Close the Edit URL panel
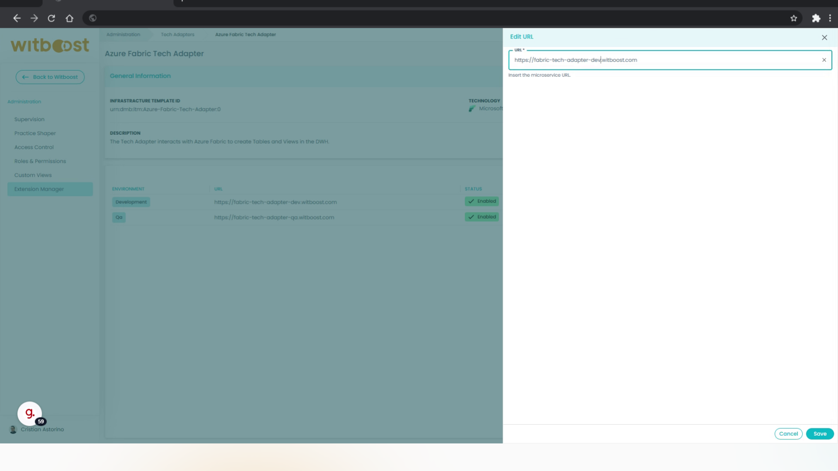 tap(824, 38)
